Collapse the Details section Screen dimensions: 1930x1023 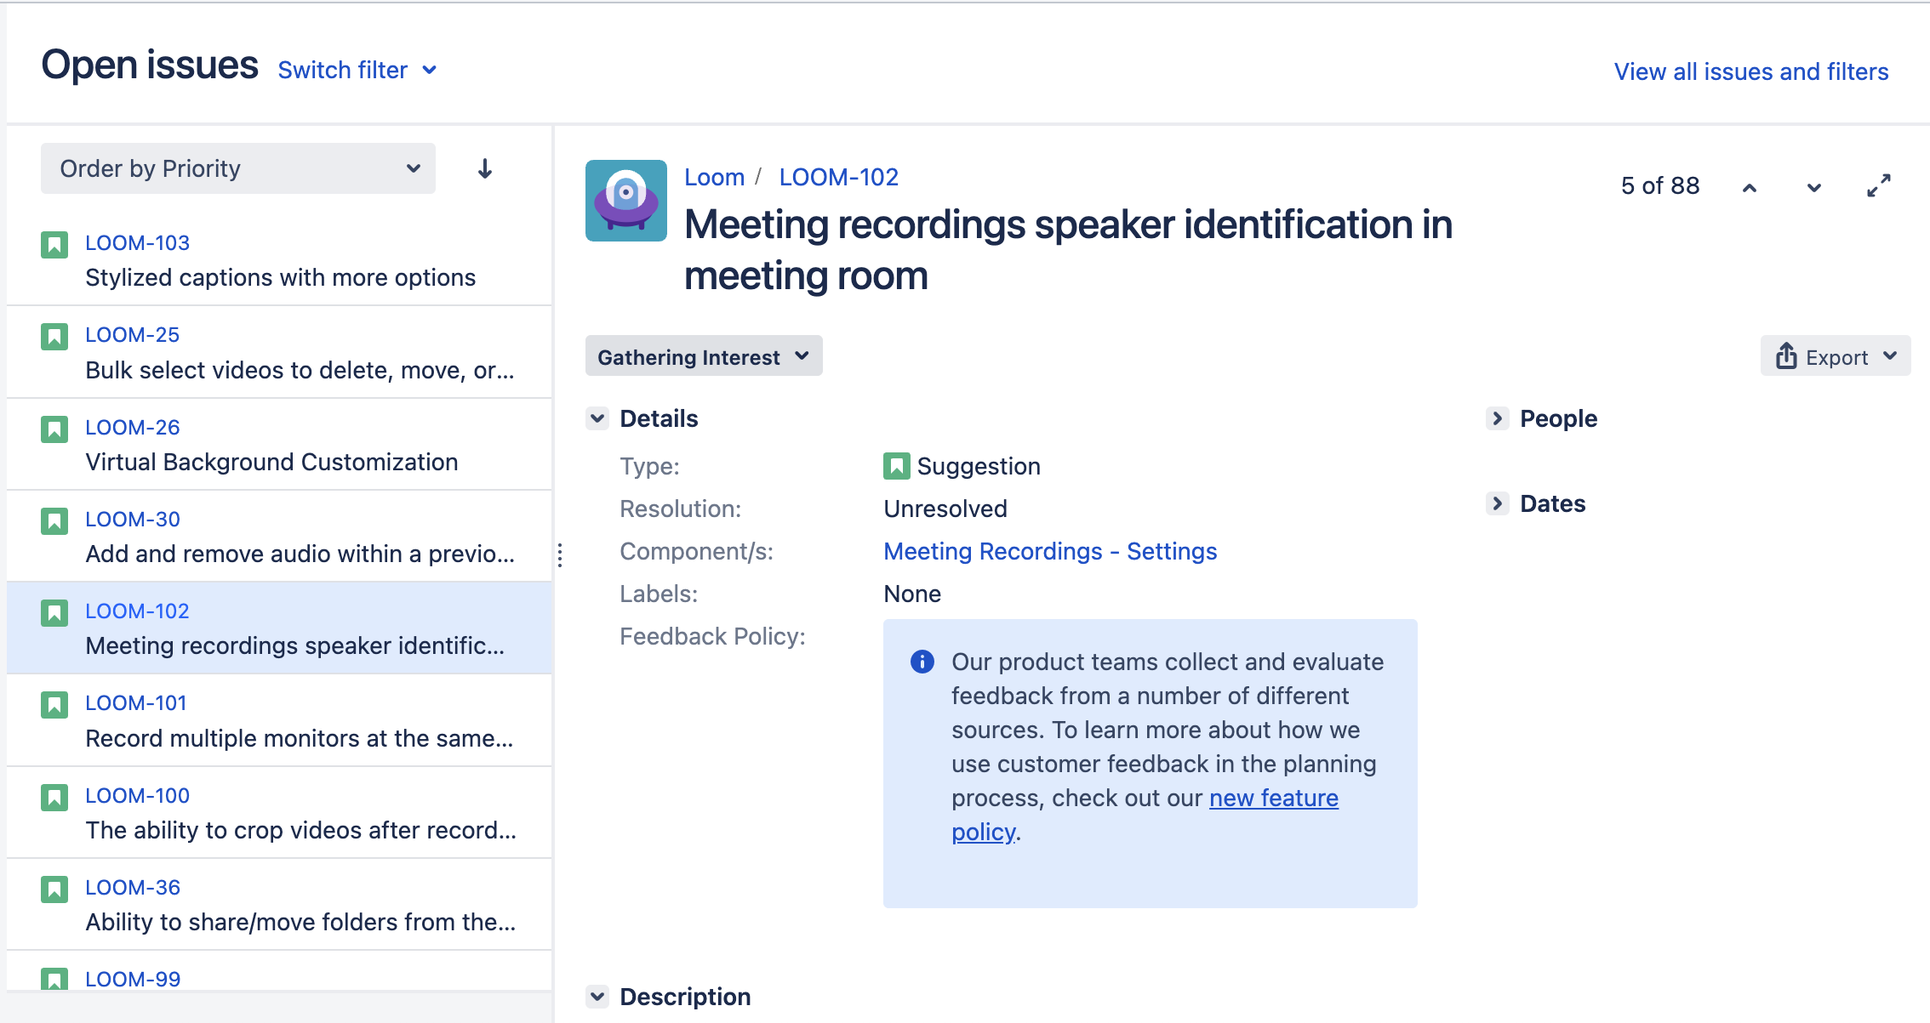pos(598,418)
